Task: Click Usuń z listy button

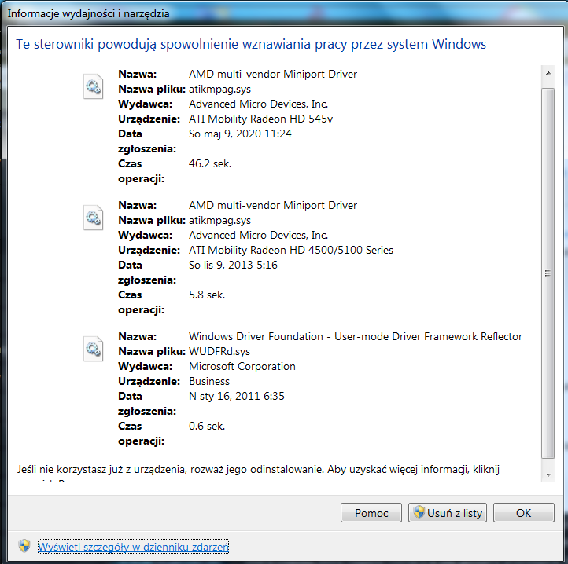Action: (448, 513)
